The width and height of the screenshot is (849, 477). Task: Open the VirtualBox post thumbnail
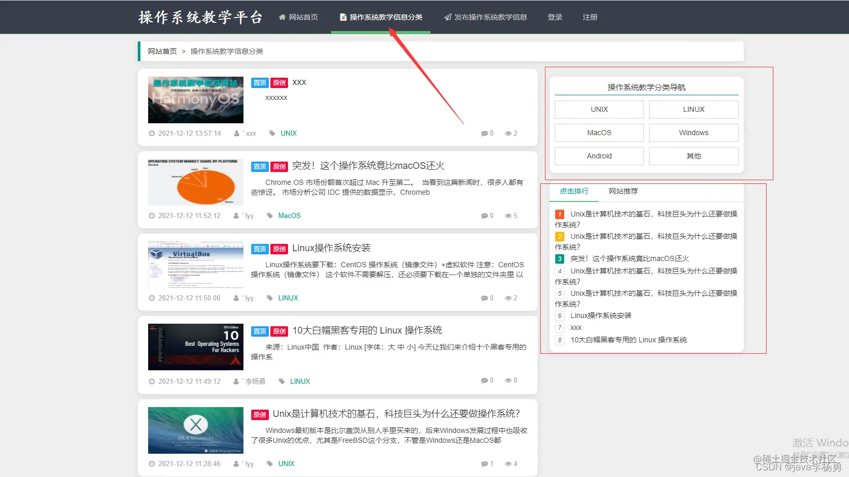[196, 265]
